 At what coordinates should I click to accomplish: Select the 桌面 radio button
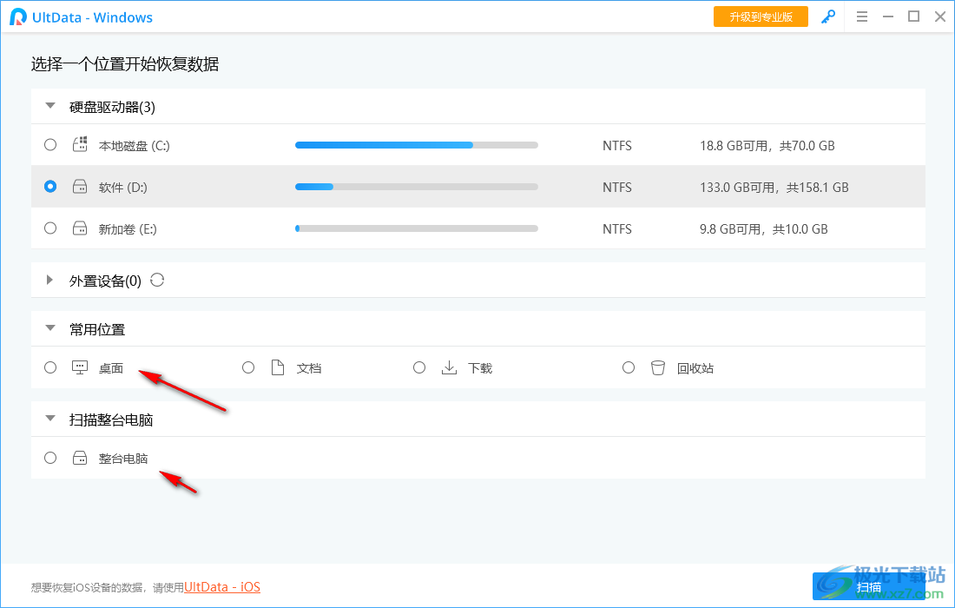[x=49, y=367]
